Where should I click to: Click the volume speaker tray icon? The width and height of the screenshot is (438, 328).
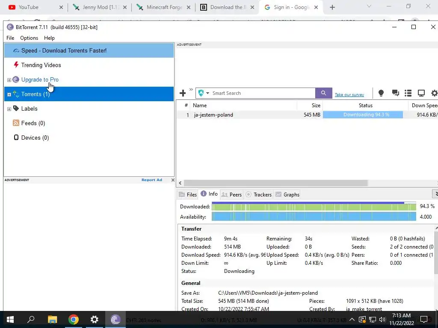[382, 319]
